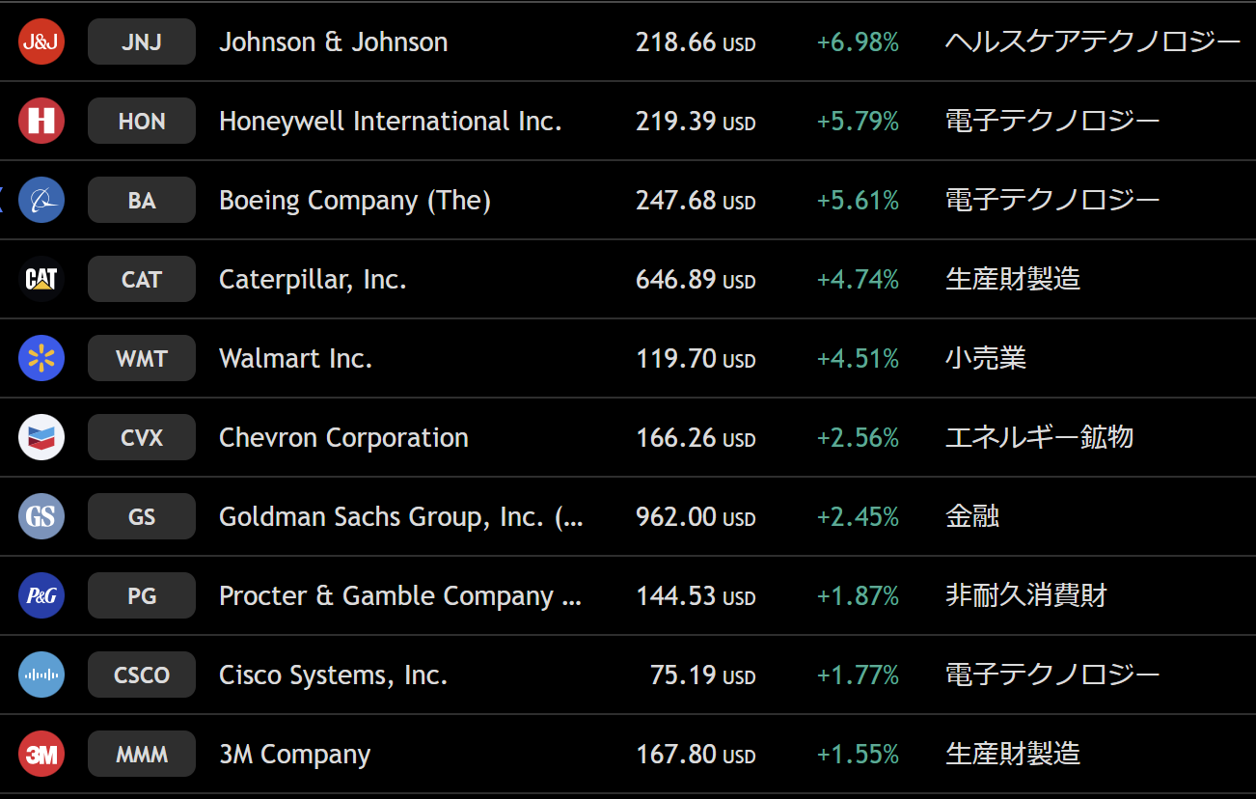Image resolution: width=1256 pixels, height=799 pixels.
Task: Go to Walmart Inc. company name
Action: (x=295, y=359)
